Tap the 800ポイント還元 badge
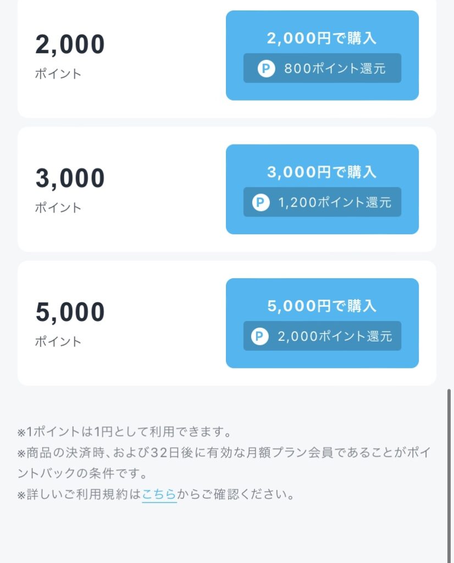Image resolution: width=454 pixels, height=563 pixels. click(322, 68)
